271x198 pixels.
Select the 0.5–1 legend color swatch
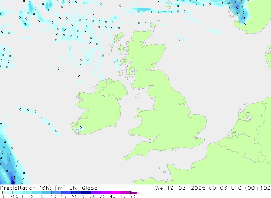17,193
